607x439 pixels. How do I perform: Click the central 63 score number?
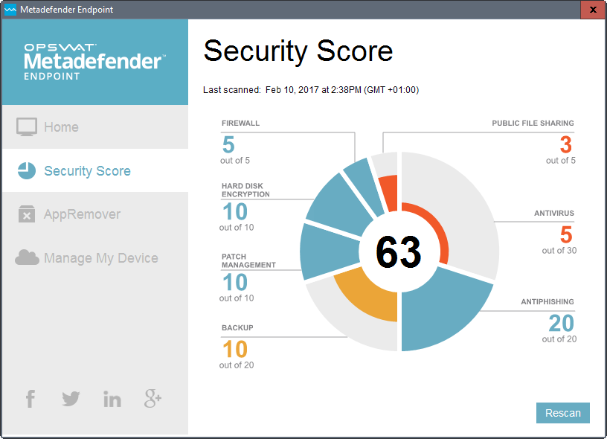pos(399,252)
